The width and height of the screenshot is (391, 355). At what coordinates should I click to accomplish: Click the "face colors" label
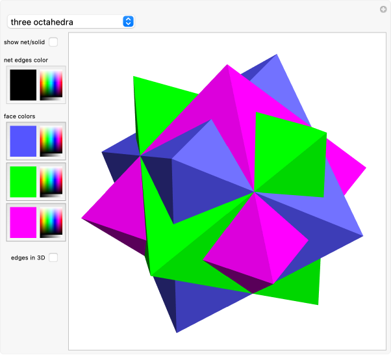[x=19, y=116]
